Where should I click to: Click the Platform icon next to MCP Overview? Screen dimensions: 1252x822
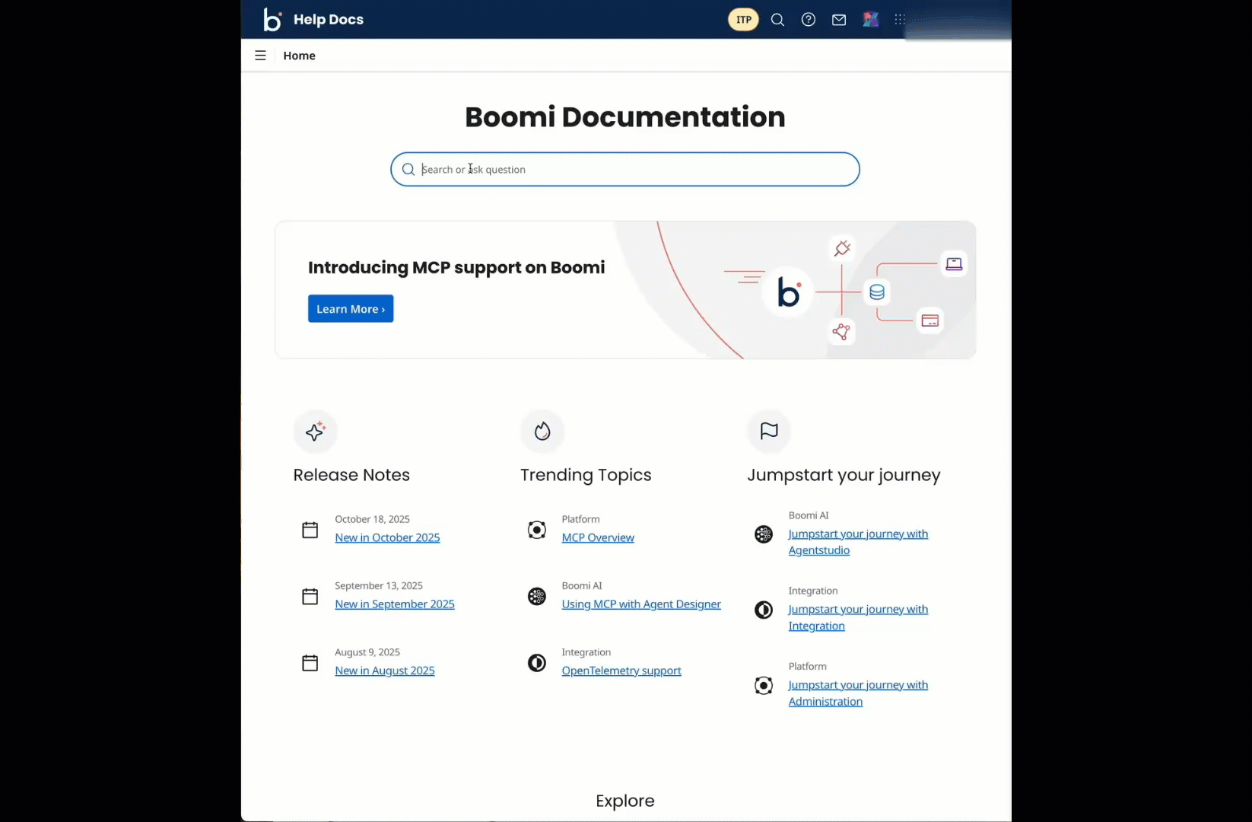537,530
